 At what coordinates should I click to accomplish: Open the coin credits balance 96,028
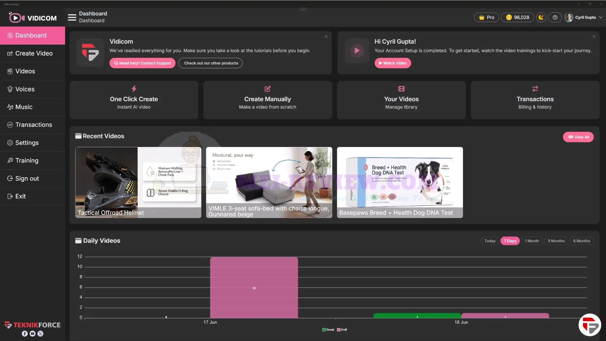point(518,17)
